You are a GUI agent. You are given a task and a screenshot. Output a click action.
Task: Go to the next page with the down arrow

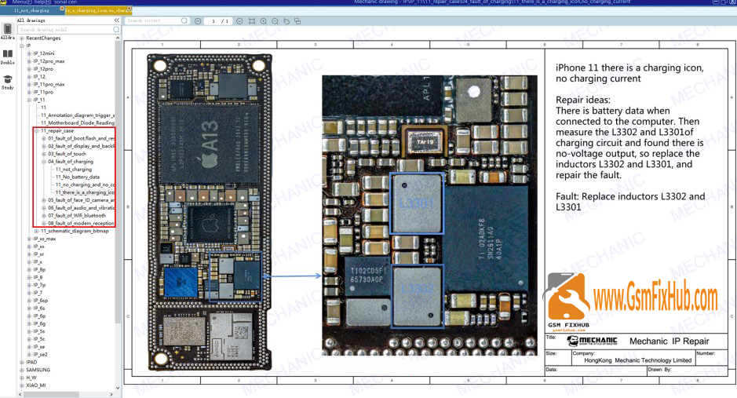coord(239,21)
